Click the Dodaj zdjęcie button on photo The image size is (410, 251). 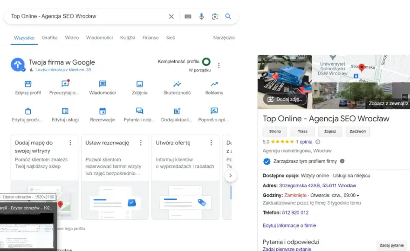pyautogui.click(x=285, y=99)
